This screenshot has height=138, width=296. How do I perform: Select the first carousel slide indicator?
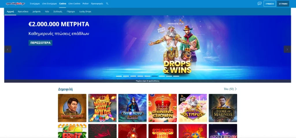(x=119, y=76)
